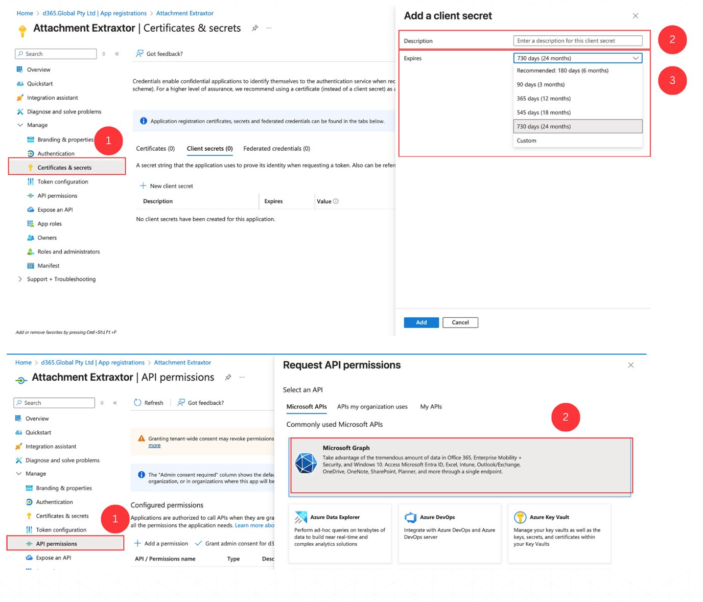Image resolution: width=703 pixels, height=602 pixels.
Task: Select Custom in the expiry list
Action: pos(526,141)
